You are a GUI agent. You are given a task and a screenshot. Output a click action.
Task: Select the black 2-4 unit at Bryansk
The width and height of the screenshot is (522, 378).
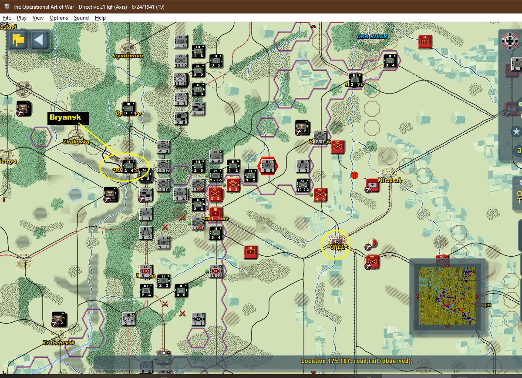point(128,166)
